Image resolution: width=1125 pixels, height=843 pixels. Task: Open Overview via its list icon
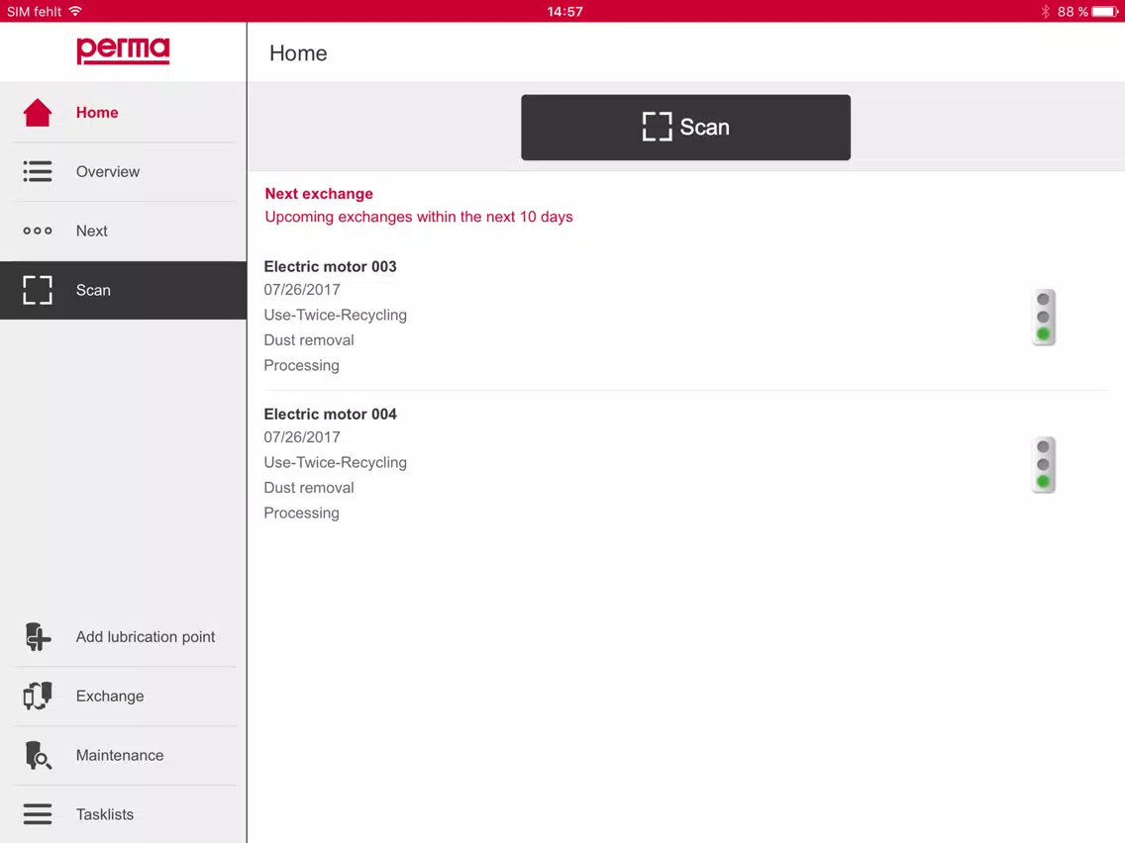click(x=38, y=171)
